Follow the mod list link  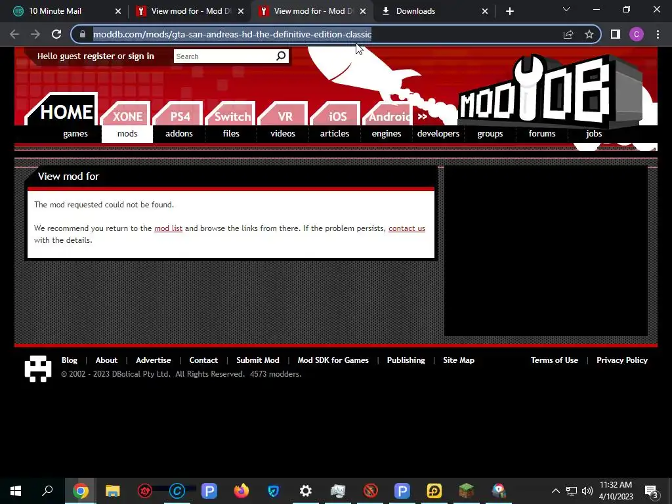pyautogui.click(x=168, y=228)
